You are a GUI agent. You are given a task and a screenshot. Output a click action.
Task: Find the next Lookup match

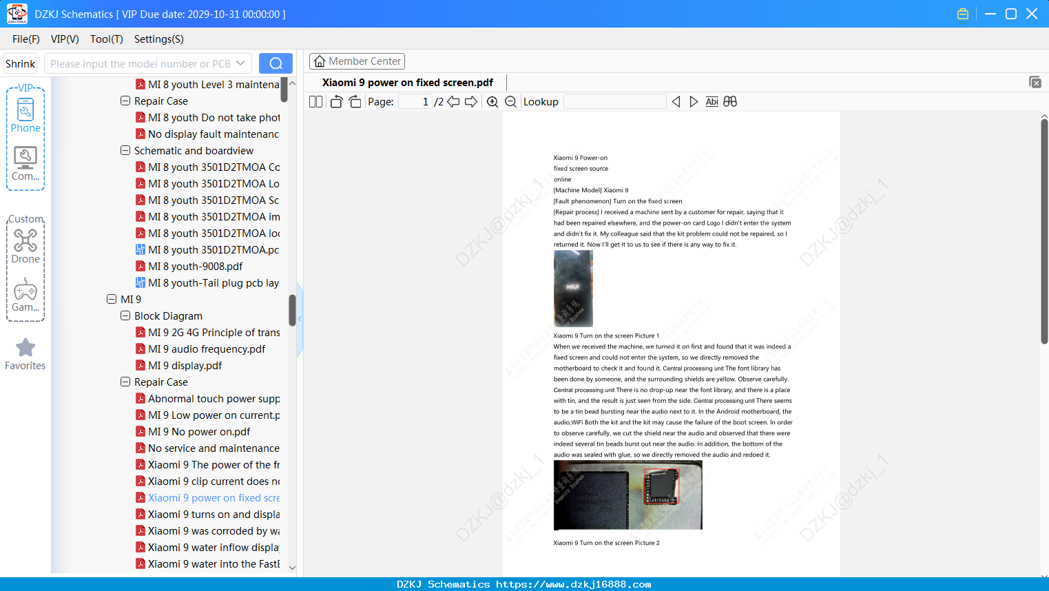(694, 102)
